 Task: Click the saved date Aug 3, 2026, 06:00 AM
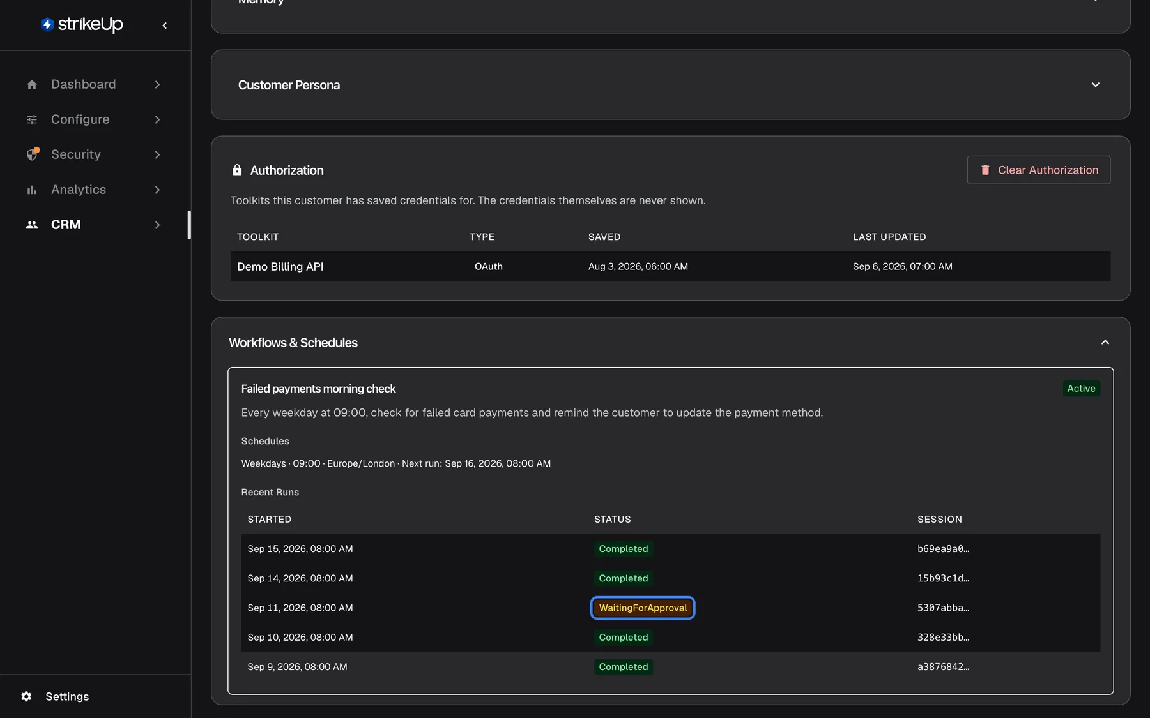pos(638,266)
